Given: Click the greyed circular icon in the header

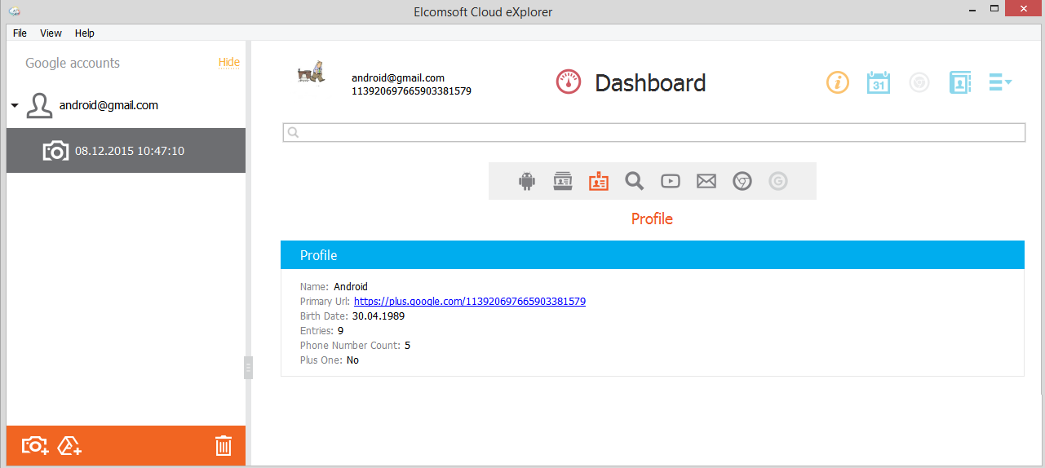Looking at the screenshot, I should [x=919, y=82].
